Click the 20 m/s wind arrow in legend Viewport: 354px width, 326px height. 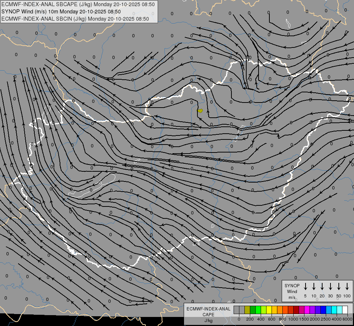[x=322, y=287]
